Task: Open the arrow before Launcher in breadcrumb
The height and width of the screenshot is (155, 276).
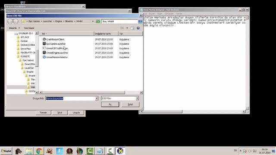Action: point(41,21)
